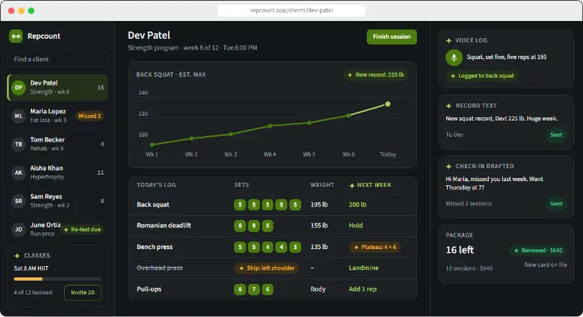Screen dimensions: 583x317
Task: Click the New card on file text
Action: 546,264
